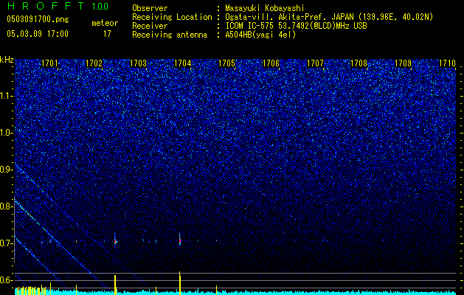Screen dimensions: 464x295
Task: Select the meteor count value 17
Action: click(x=107, y=34)
